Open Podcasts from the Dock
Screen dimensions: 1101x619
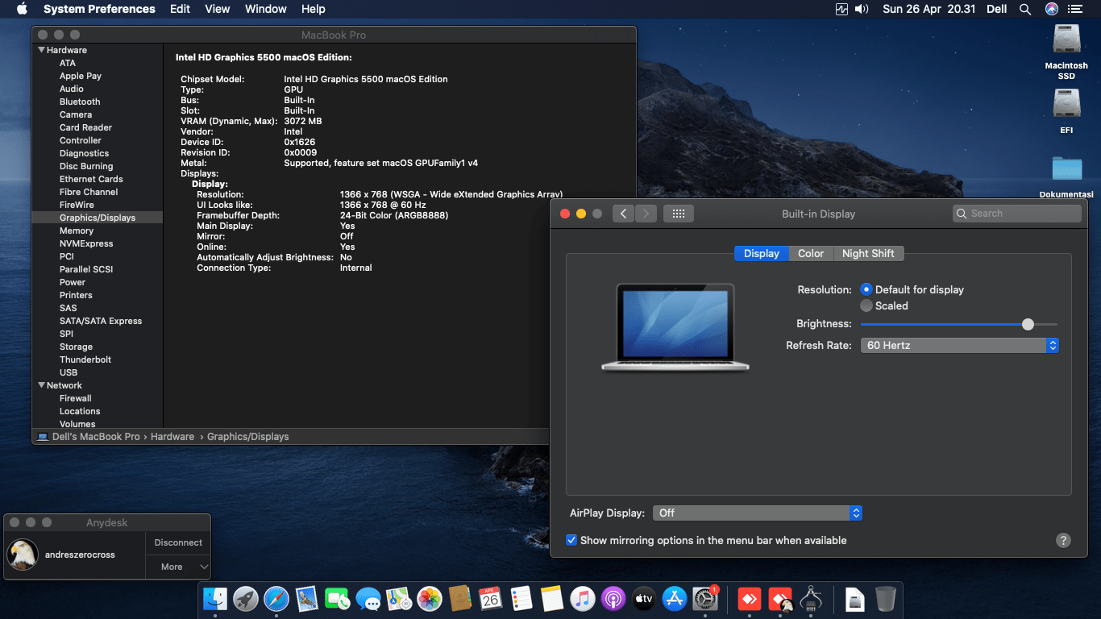[x=613, y=599]
